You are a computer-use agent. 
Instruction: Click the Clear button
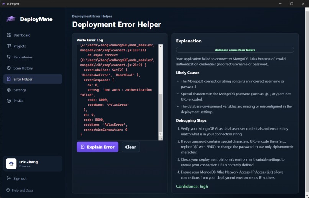130,147
